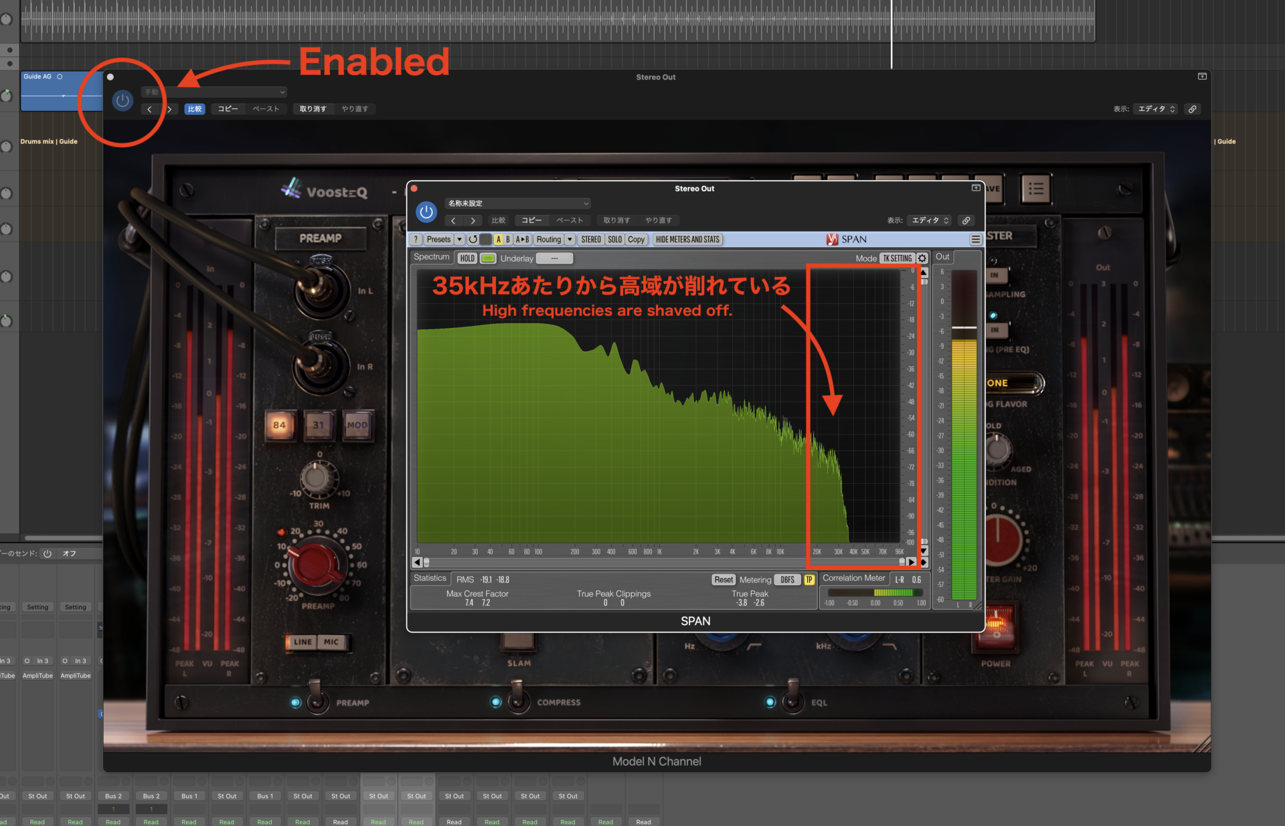Click the 31 preamp type button

tap(318, 425)
